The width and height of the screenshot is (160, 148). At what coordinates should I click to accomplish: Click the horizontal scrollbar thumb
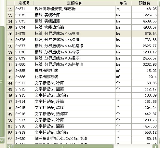point(63,146)
